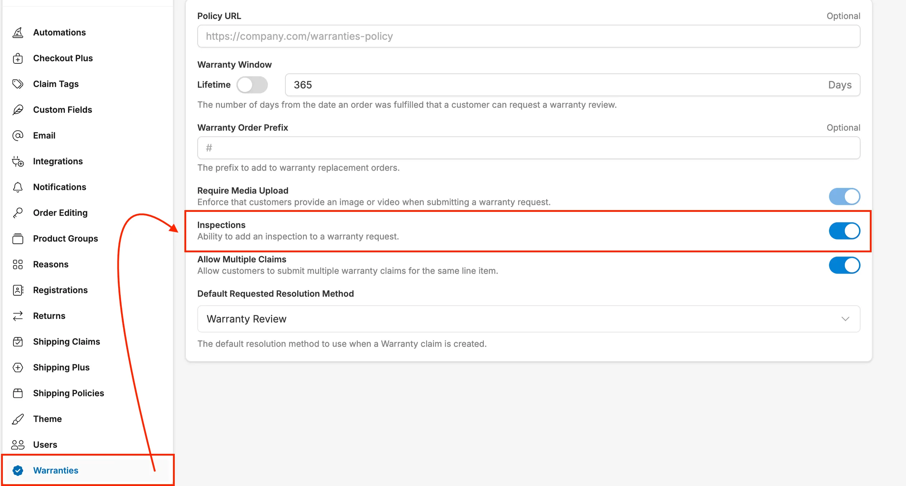Enable the Lifetime warranty toggle
This screenshot has width=906, height=486.
click(x=252, y=85)
